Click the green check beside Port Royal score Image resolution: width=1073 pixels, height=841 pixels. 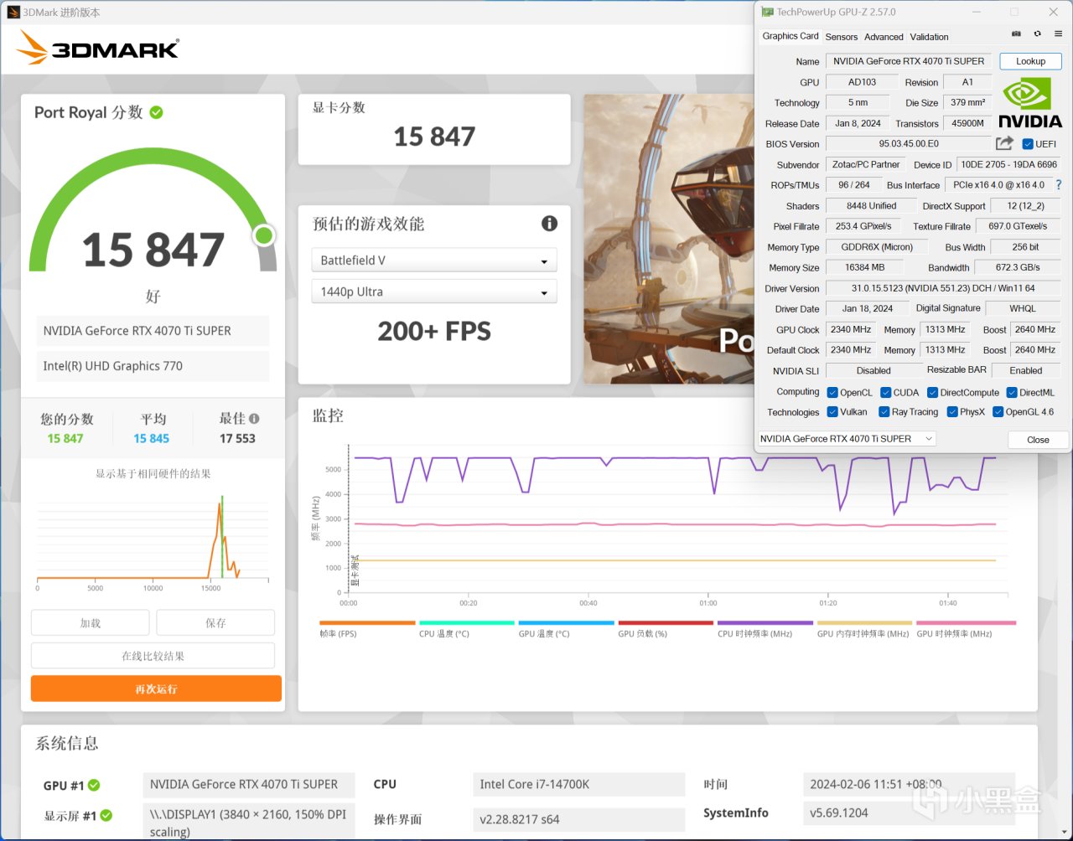point(156,112)
